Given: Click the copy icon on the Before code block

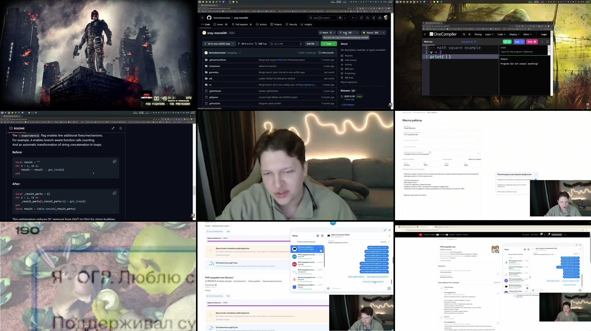Looking at the screenshot, I should click(114, 161).
